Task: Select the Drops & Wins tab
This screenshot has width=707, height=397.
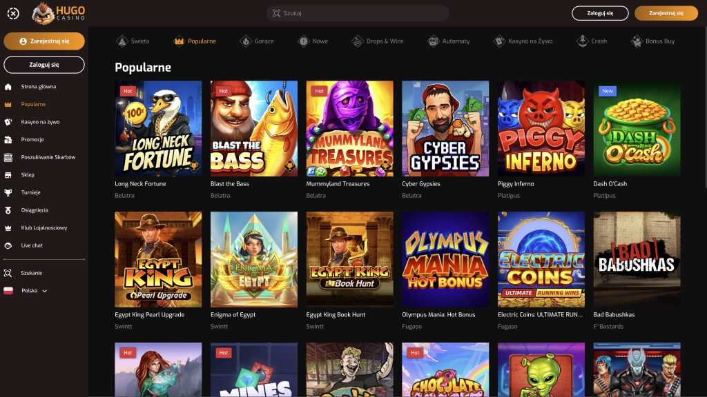Action: point(377,41)
